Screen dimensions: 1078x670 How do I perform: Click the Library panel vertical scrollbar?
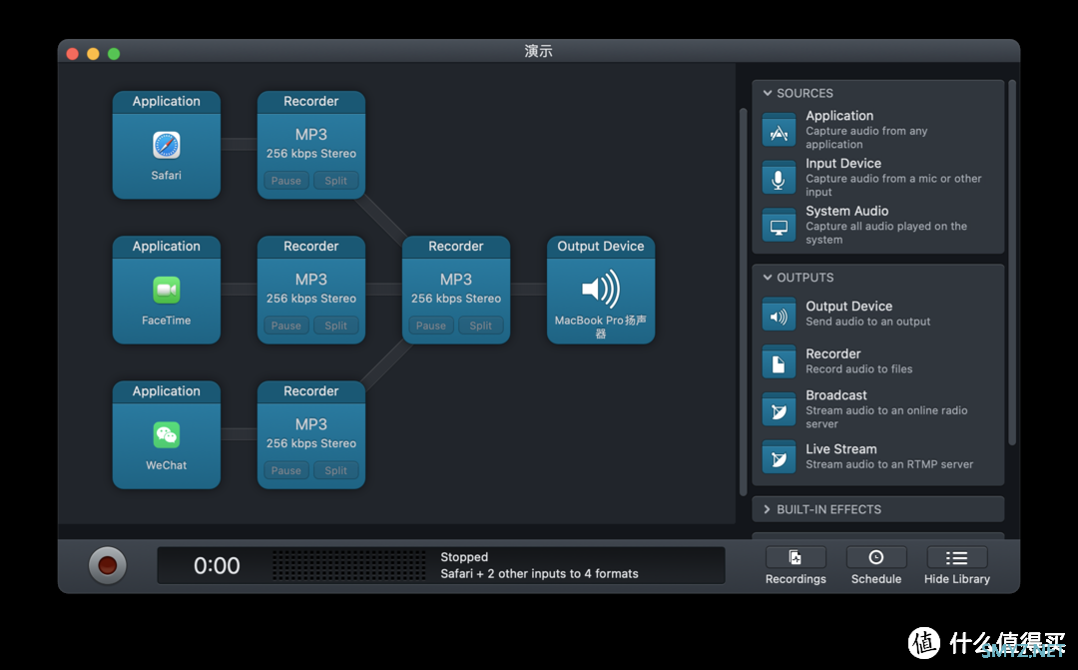point(1012,263)
